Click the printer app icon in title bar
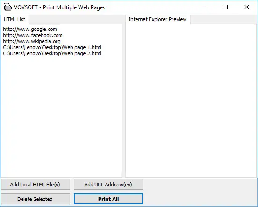The image size is (258, 207). pyautogui.click(x=8, y=7)
